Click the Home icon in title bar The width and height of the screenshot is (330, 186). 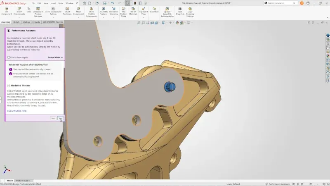tap(85, 3)
